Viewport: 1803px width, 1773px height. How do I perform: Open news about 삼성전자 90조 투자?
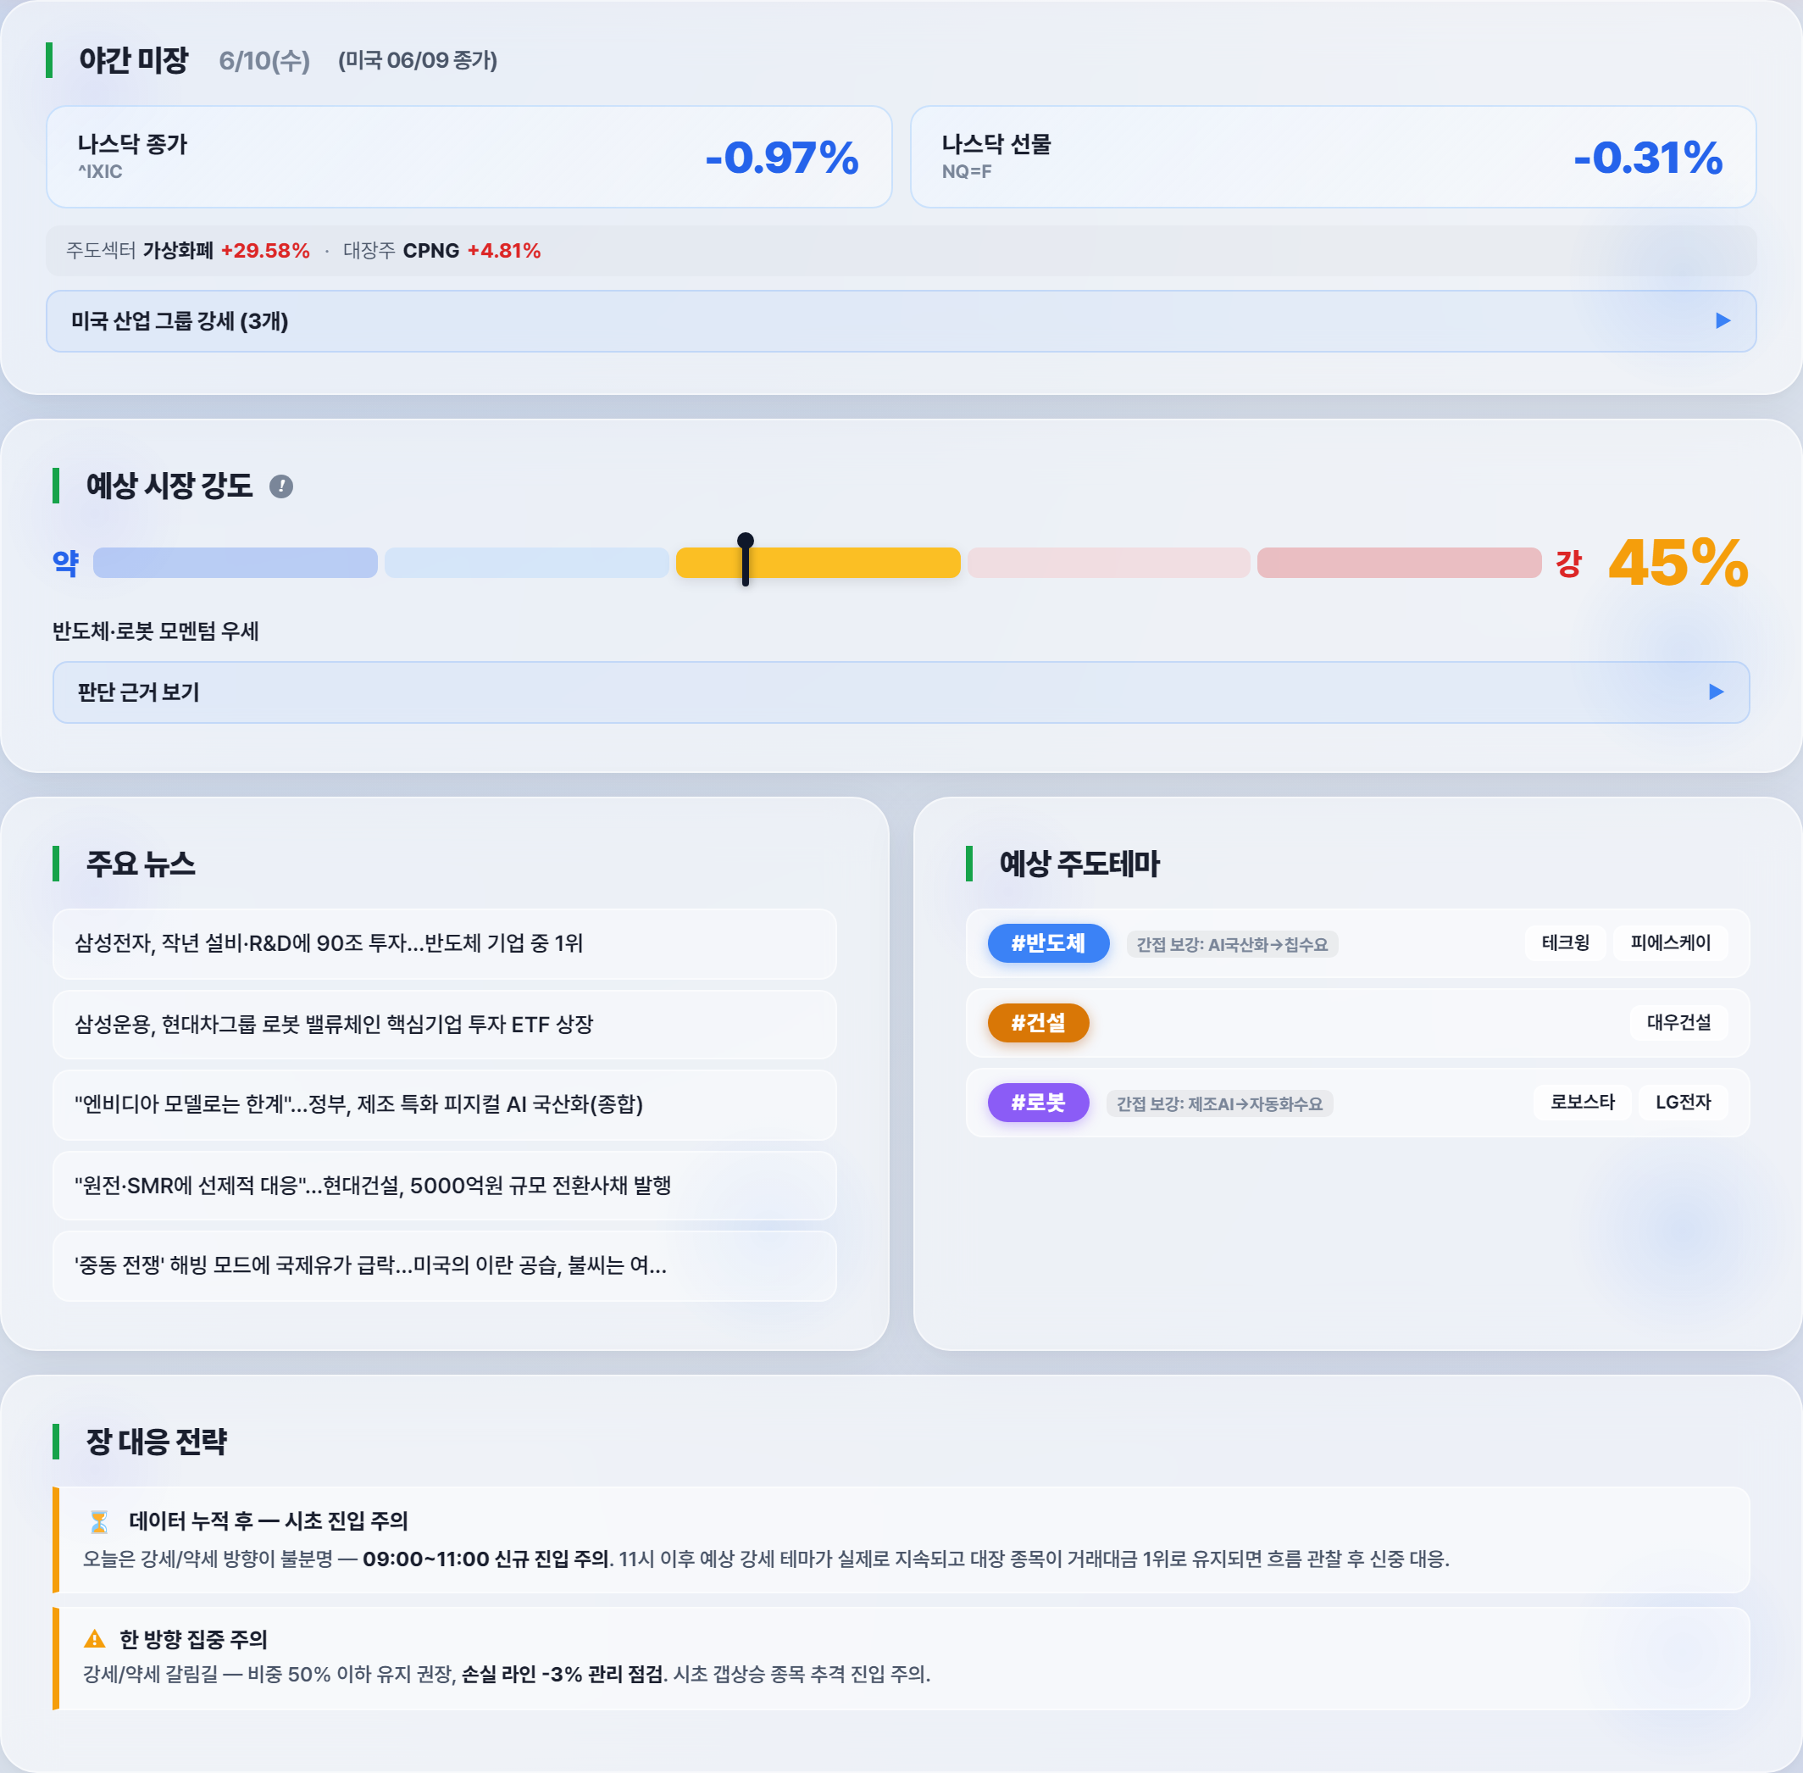click(x=445, y=943)
